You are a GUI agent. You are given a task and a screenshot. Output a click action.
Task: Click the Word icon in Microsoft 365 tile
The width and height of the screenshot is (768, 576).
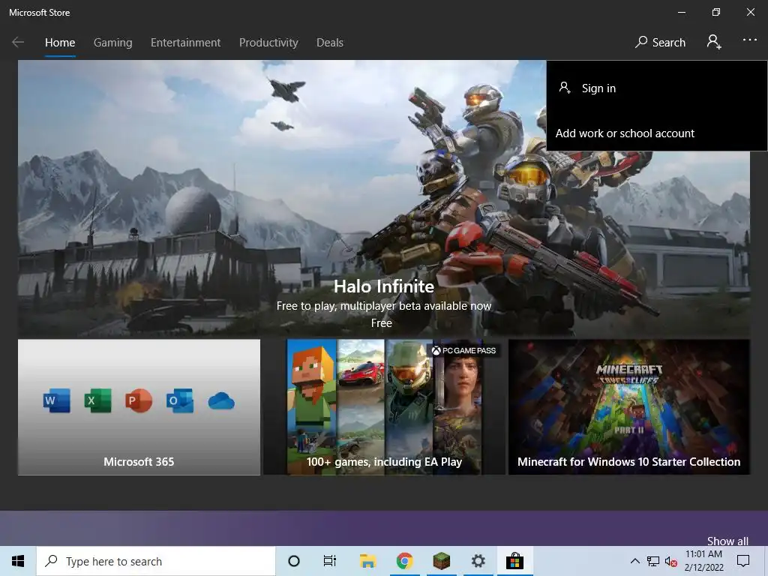57,400
